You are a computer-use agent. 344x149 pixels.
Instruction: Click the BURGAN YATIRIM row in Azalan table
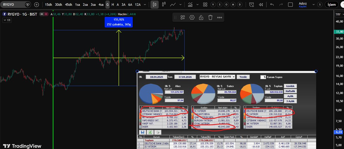point(216,121)
